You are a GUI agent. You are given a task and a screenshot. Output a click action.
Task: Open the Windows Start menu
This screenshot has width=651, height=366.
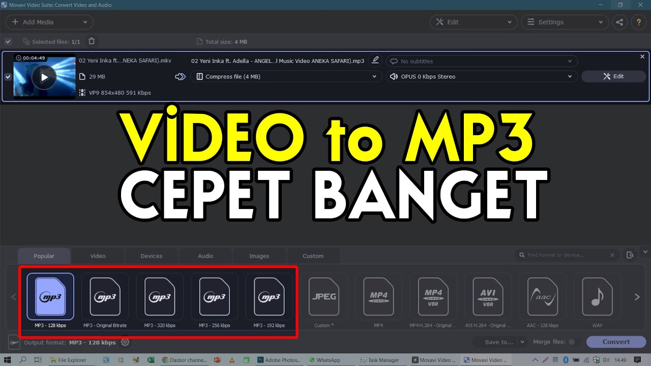click(x=8, y=360)
